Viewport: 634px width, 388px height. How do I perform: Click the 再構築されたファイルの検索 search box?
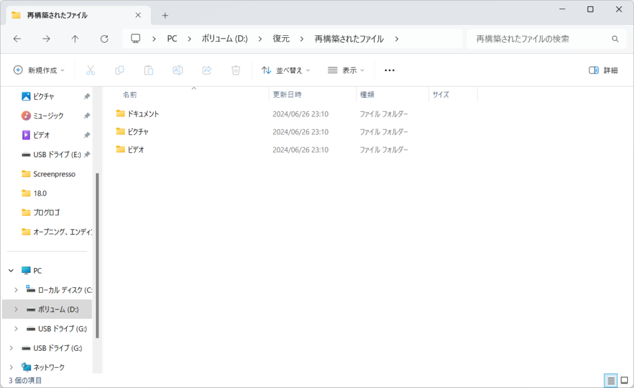click(539, 39)
